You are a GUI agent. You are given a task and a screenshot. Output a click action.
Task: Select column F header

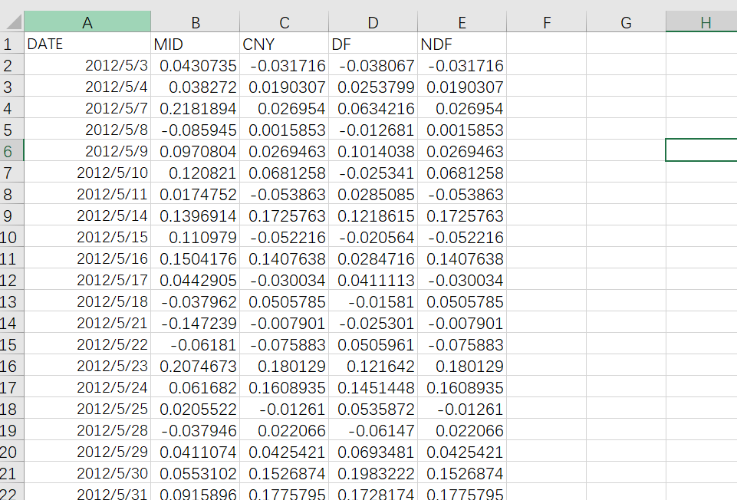point(547,21)
